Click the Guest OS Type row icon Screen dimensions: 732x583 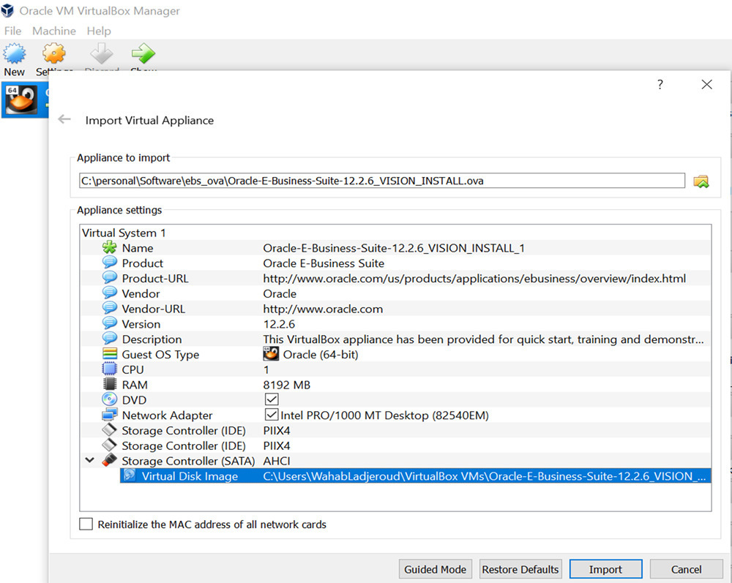click(110, 354)
